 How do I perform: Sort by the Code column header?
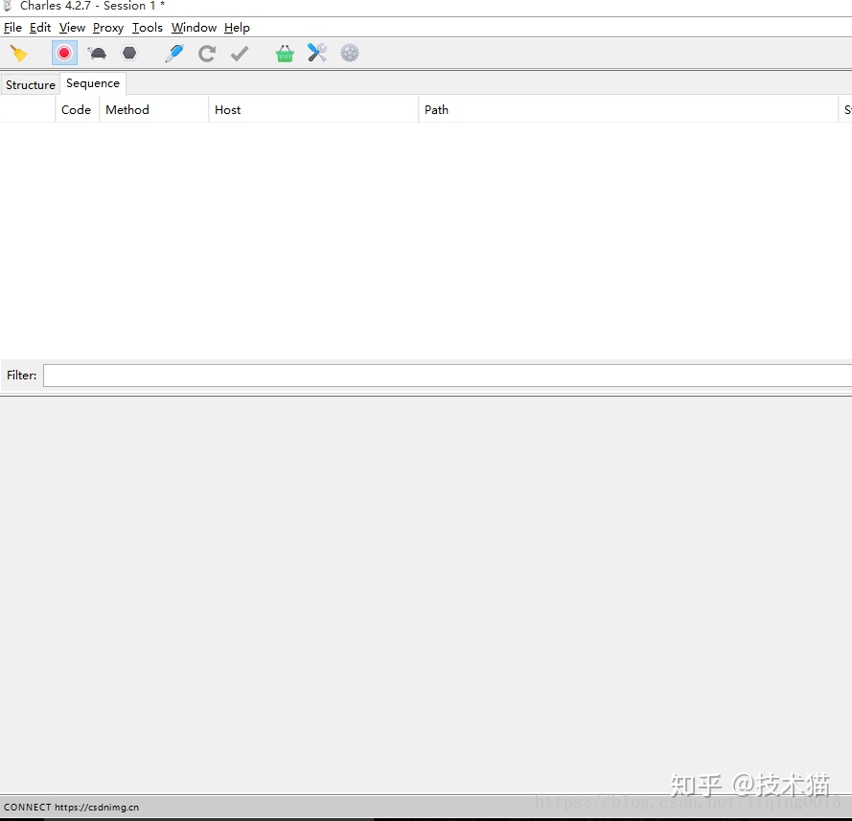(77, 109)
